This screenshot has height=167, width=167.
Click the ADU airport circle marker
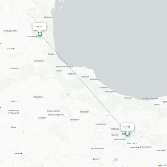40,34
